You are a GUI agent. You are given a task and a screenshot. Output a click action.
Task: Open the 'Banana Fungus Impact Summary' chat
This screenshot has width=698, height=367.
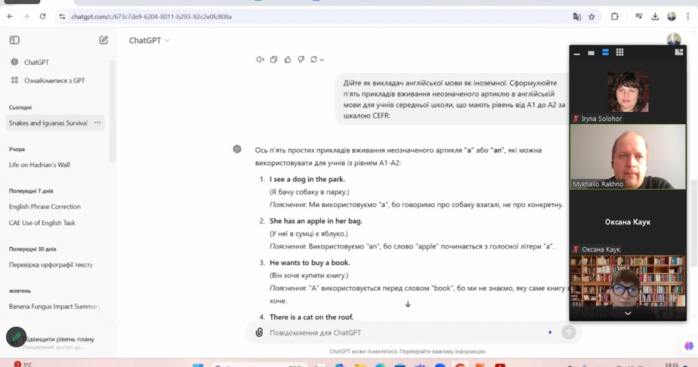(x=53, y=306)
